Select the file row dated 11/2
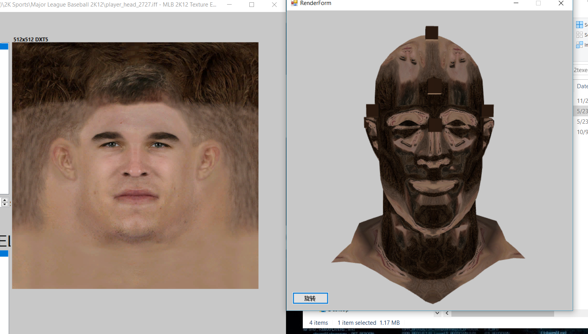This screenshot has height=334, width=588. (x=582, y=101)
